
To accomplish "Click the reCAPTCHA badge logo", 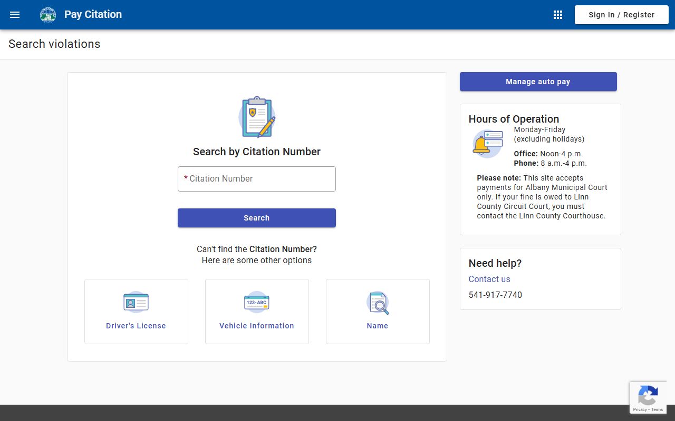I will [648, 395].
